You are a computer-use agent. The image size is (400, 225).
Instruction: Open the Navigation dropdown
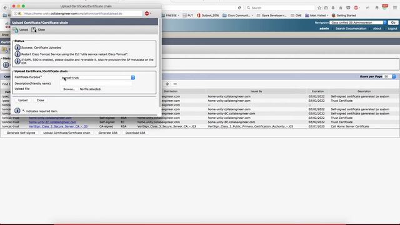point(358,22)
